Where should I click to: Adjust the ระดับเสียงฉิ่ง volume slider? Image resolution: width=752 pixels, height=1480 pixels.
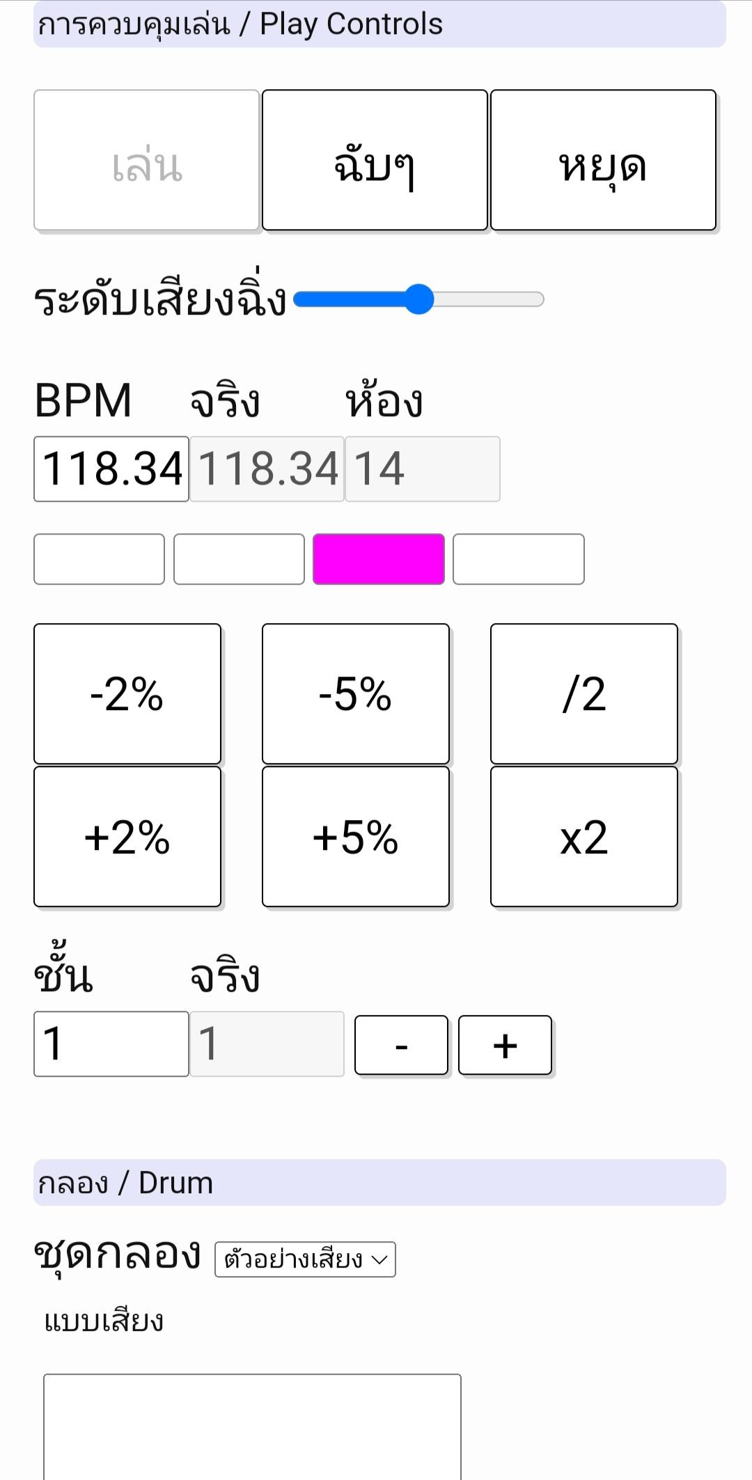click(418, 299)
